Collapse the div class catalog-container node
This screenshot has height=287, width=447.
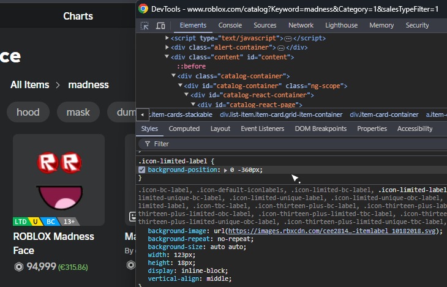173,75
